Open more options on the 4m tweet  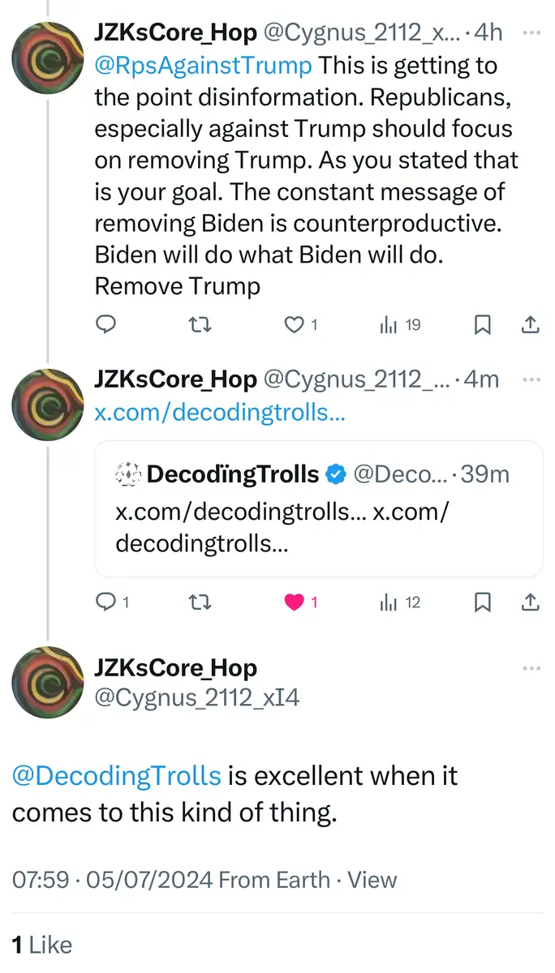[531, 379]
